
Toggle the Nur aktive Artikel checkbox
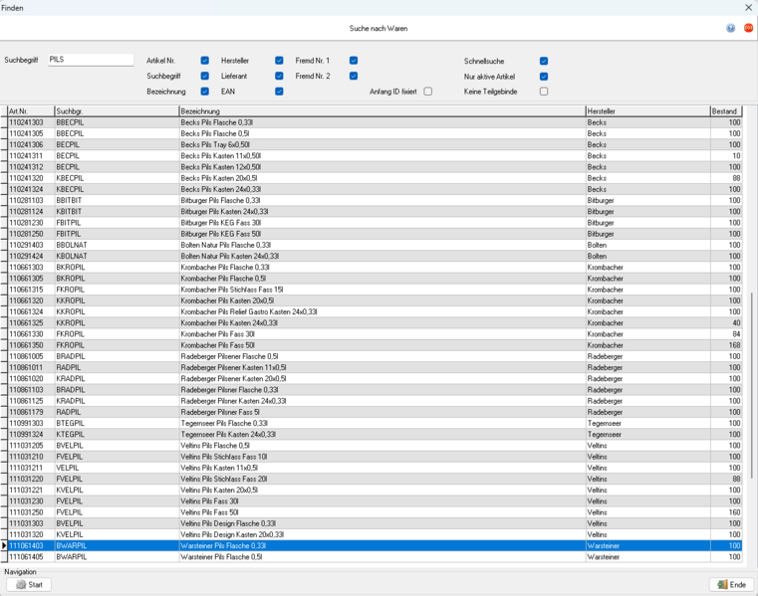pyautogui.click(x=544, y=77)
